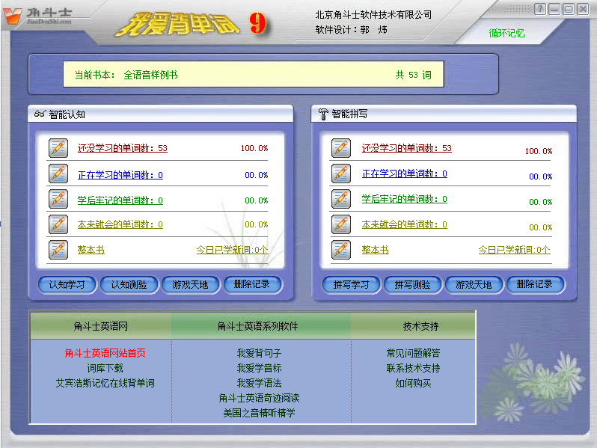
Task: Open 我爱背句子 link
Action: pyautogui.click(x=259, y=353)
